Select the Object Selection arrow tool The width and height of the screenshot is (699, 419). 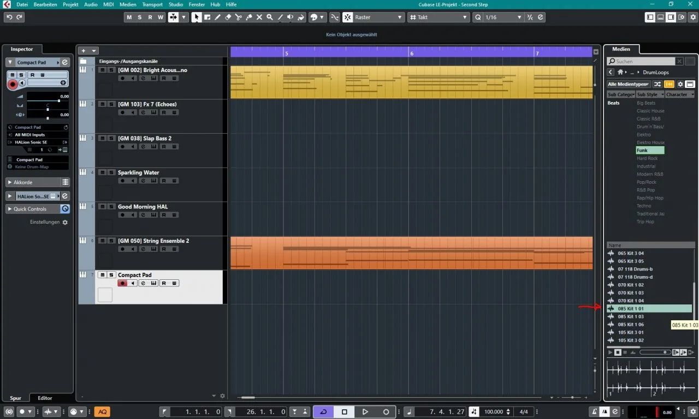pyautogui.click(x=197, y=17)
